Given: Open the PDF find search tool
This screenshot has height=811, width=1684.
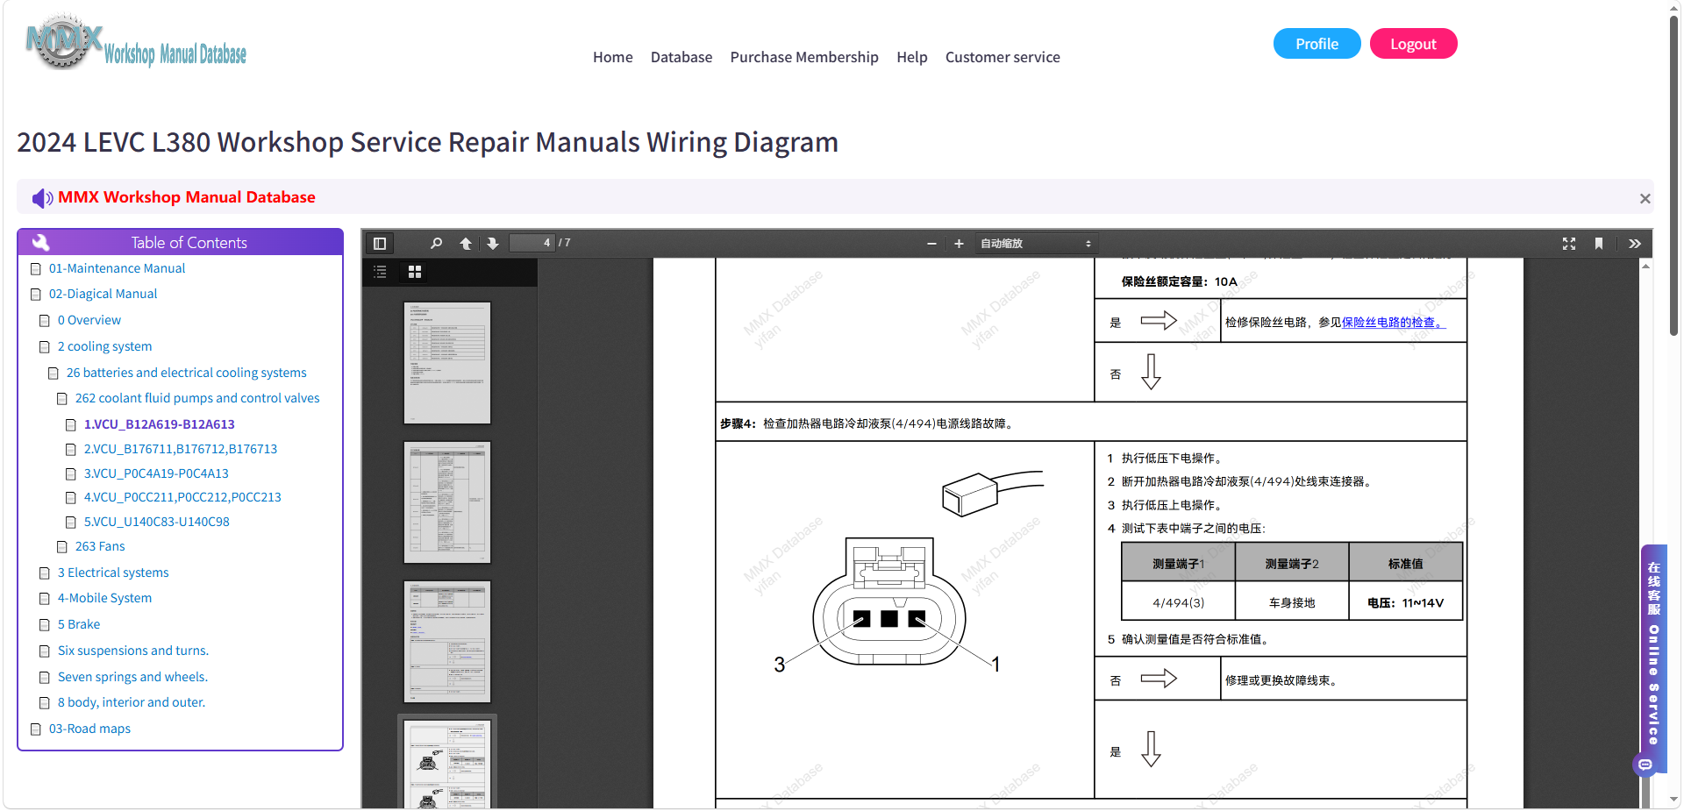Looking at the screenshot, I should click(x=436, y=244).
